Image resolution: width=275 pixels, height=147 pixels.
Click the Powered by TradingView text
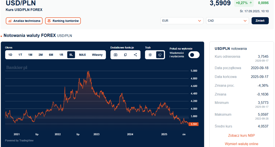pyautogui.click(x=19, y=141)
